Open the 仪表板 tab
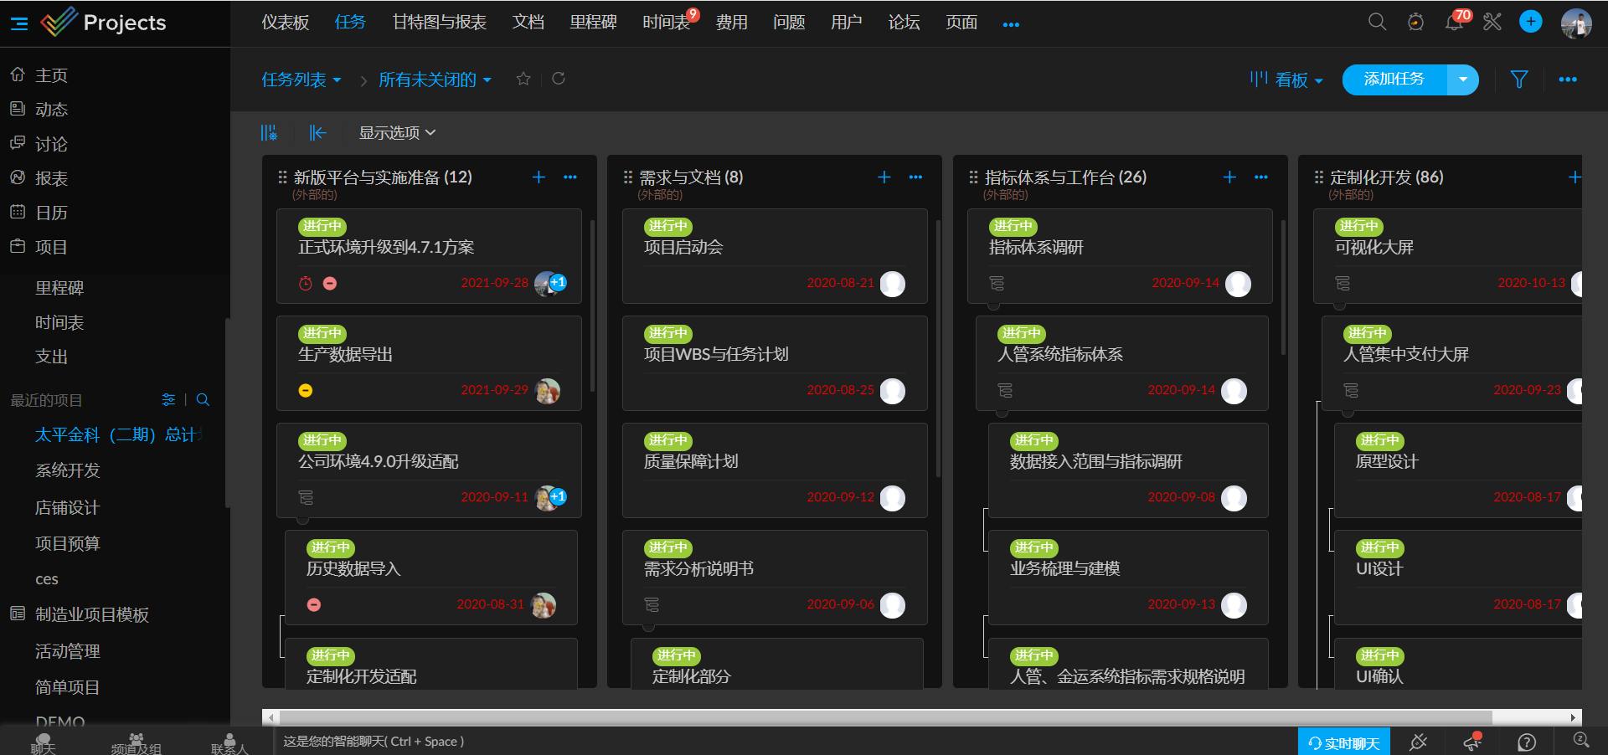The height and width of the screenshot is (755, 1608). tap(286, 23)
